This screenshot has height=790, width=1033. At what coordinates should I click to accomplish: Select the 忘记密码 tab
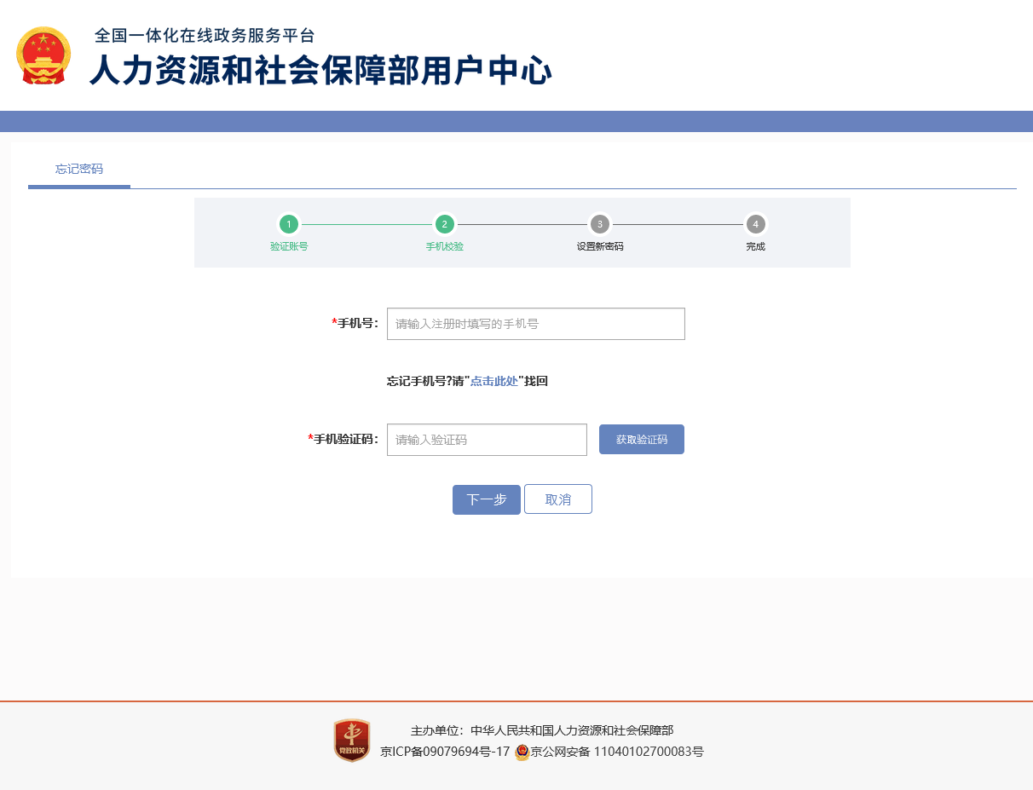pos(79,169)
